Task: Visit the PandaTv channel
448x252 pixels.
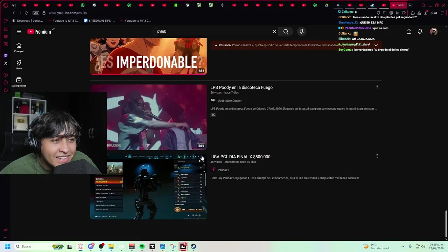Action: pyautogui.click(x=223, y=170)
